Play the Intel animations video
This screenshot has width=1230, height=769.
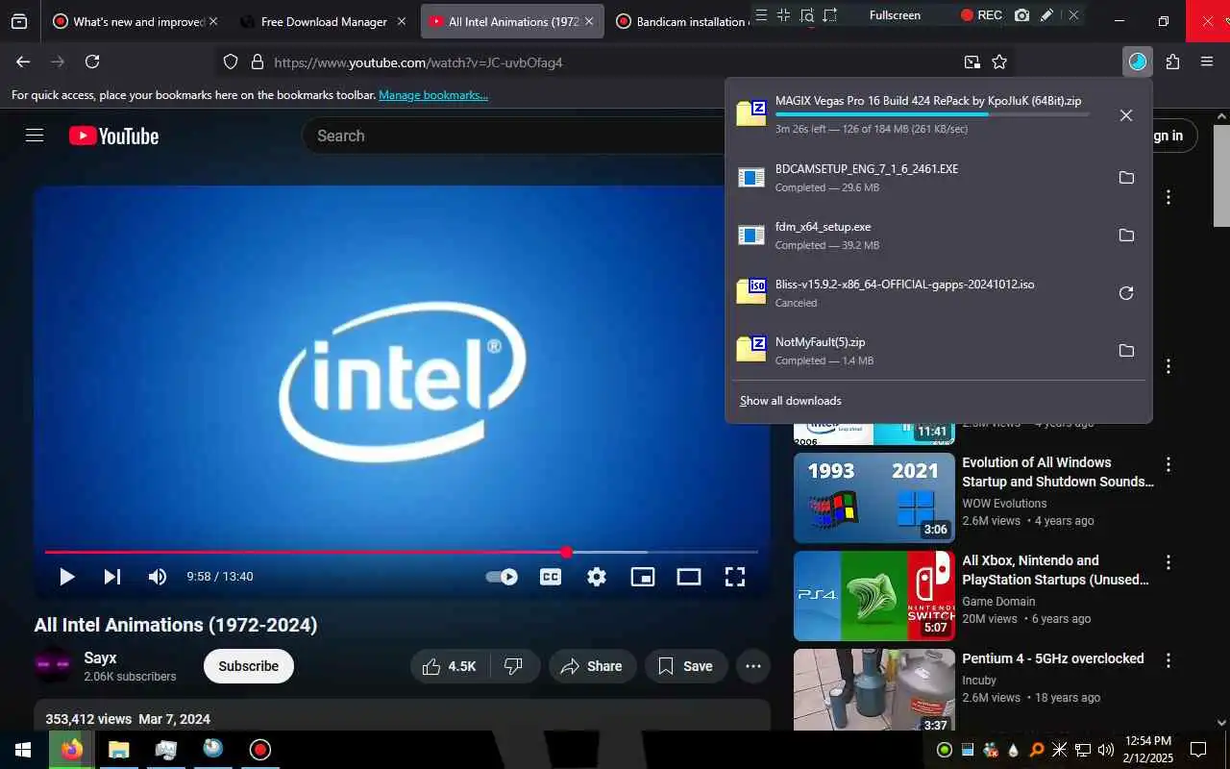[67, 577]
